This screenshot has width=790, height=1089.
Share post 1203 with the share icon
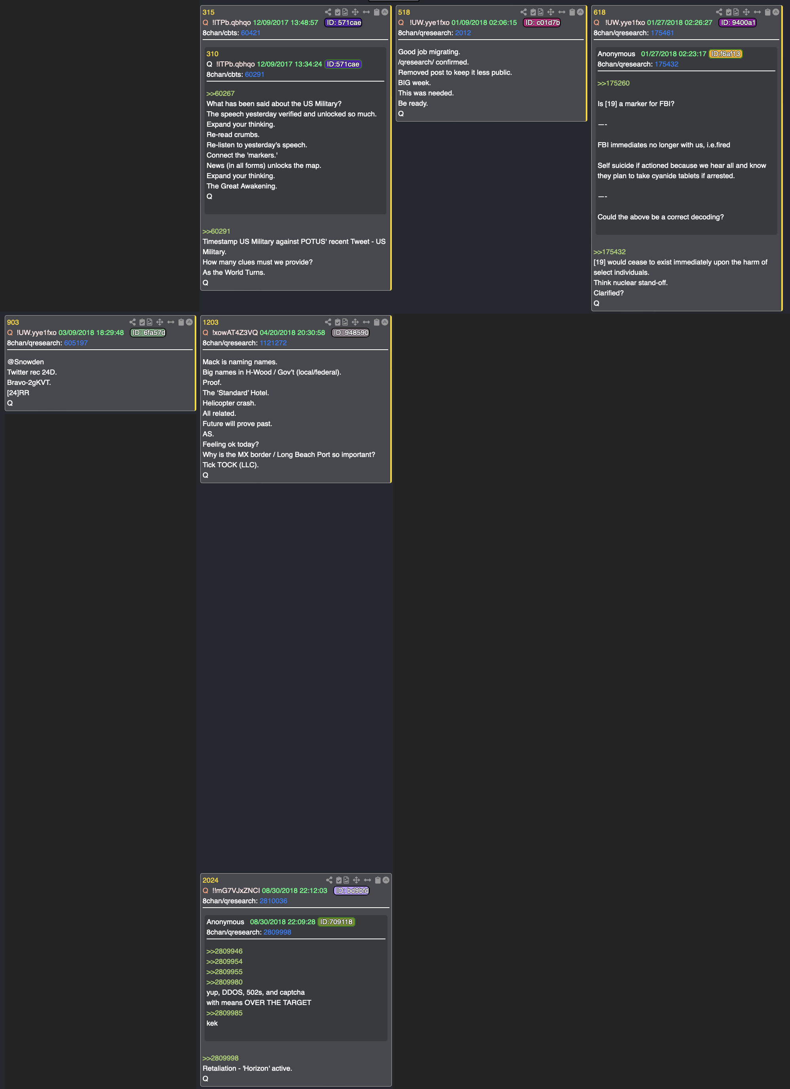[x=328, y=322]
